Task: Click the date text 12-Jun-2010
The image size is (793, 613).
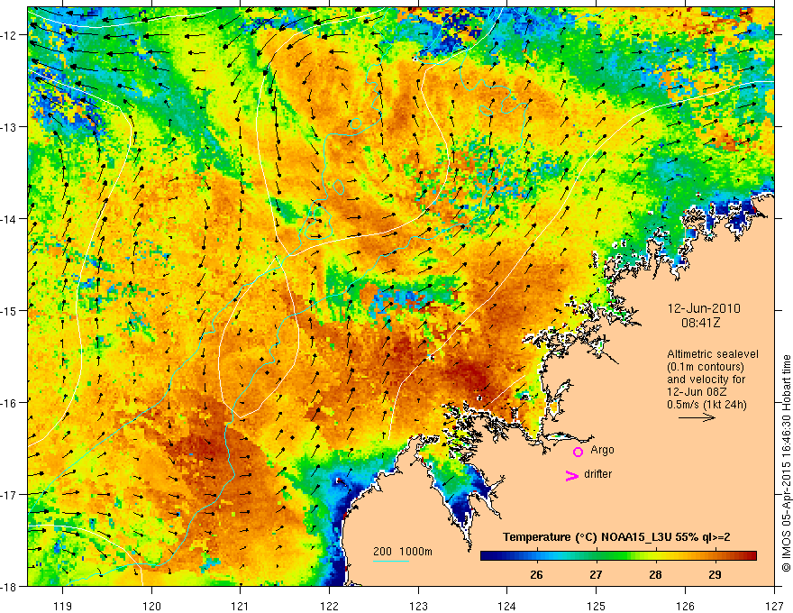Action: (704, 308)
